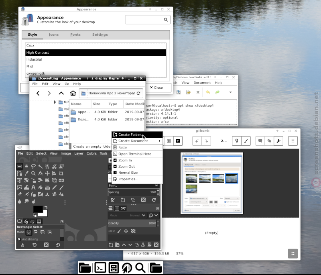Pick the Color Picker eyedropper tool in GIMP
The image size is (321, 275).
[x=26, y=173]
